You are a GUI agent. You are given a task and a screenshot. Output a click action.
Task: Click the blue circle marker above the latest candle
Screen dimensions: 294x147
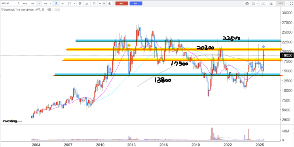point(263,47)
